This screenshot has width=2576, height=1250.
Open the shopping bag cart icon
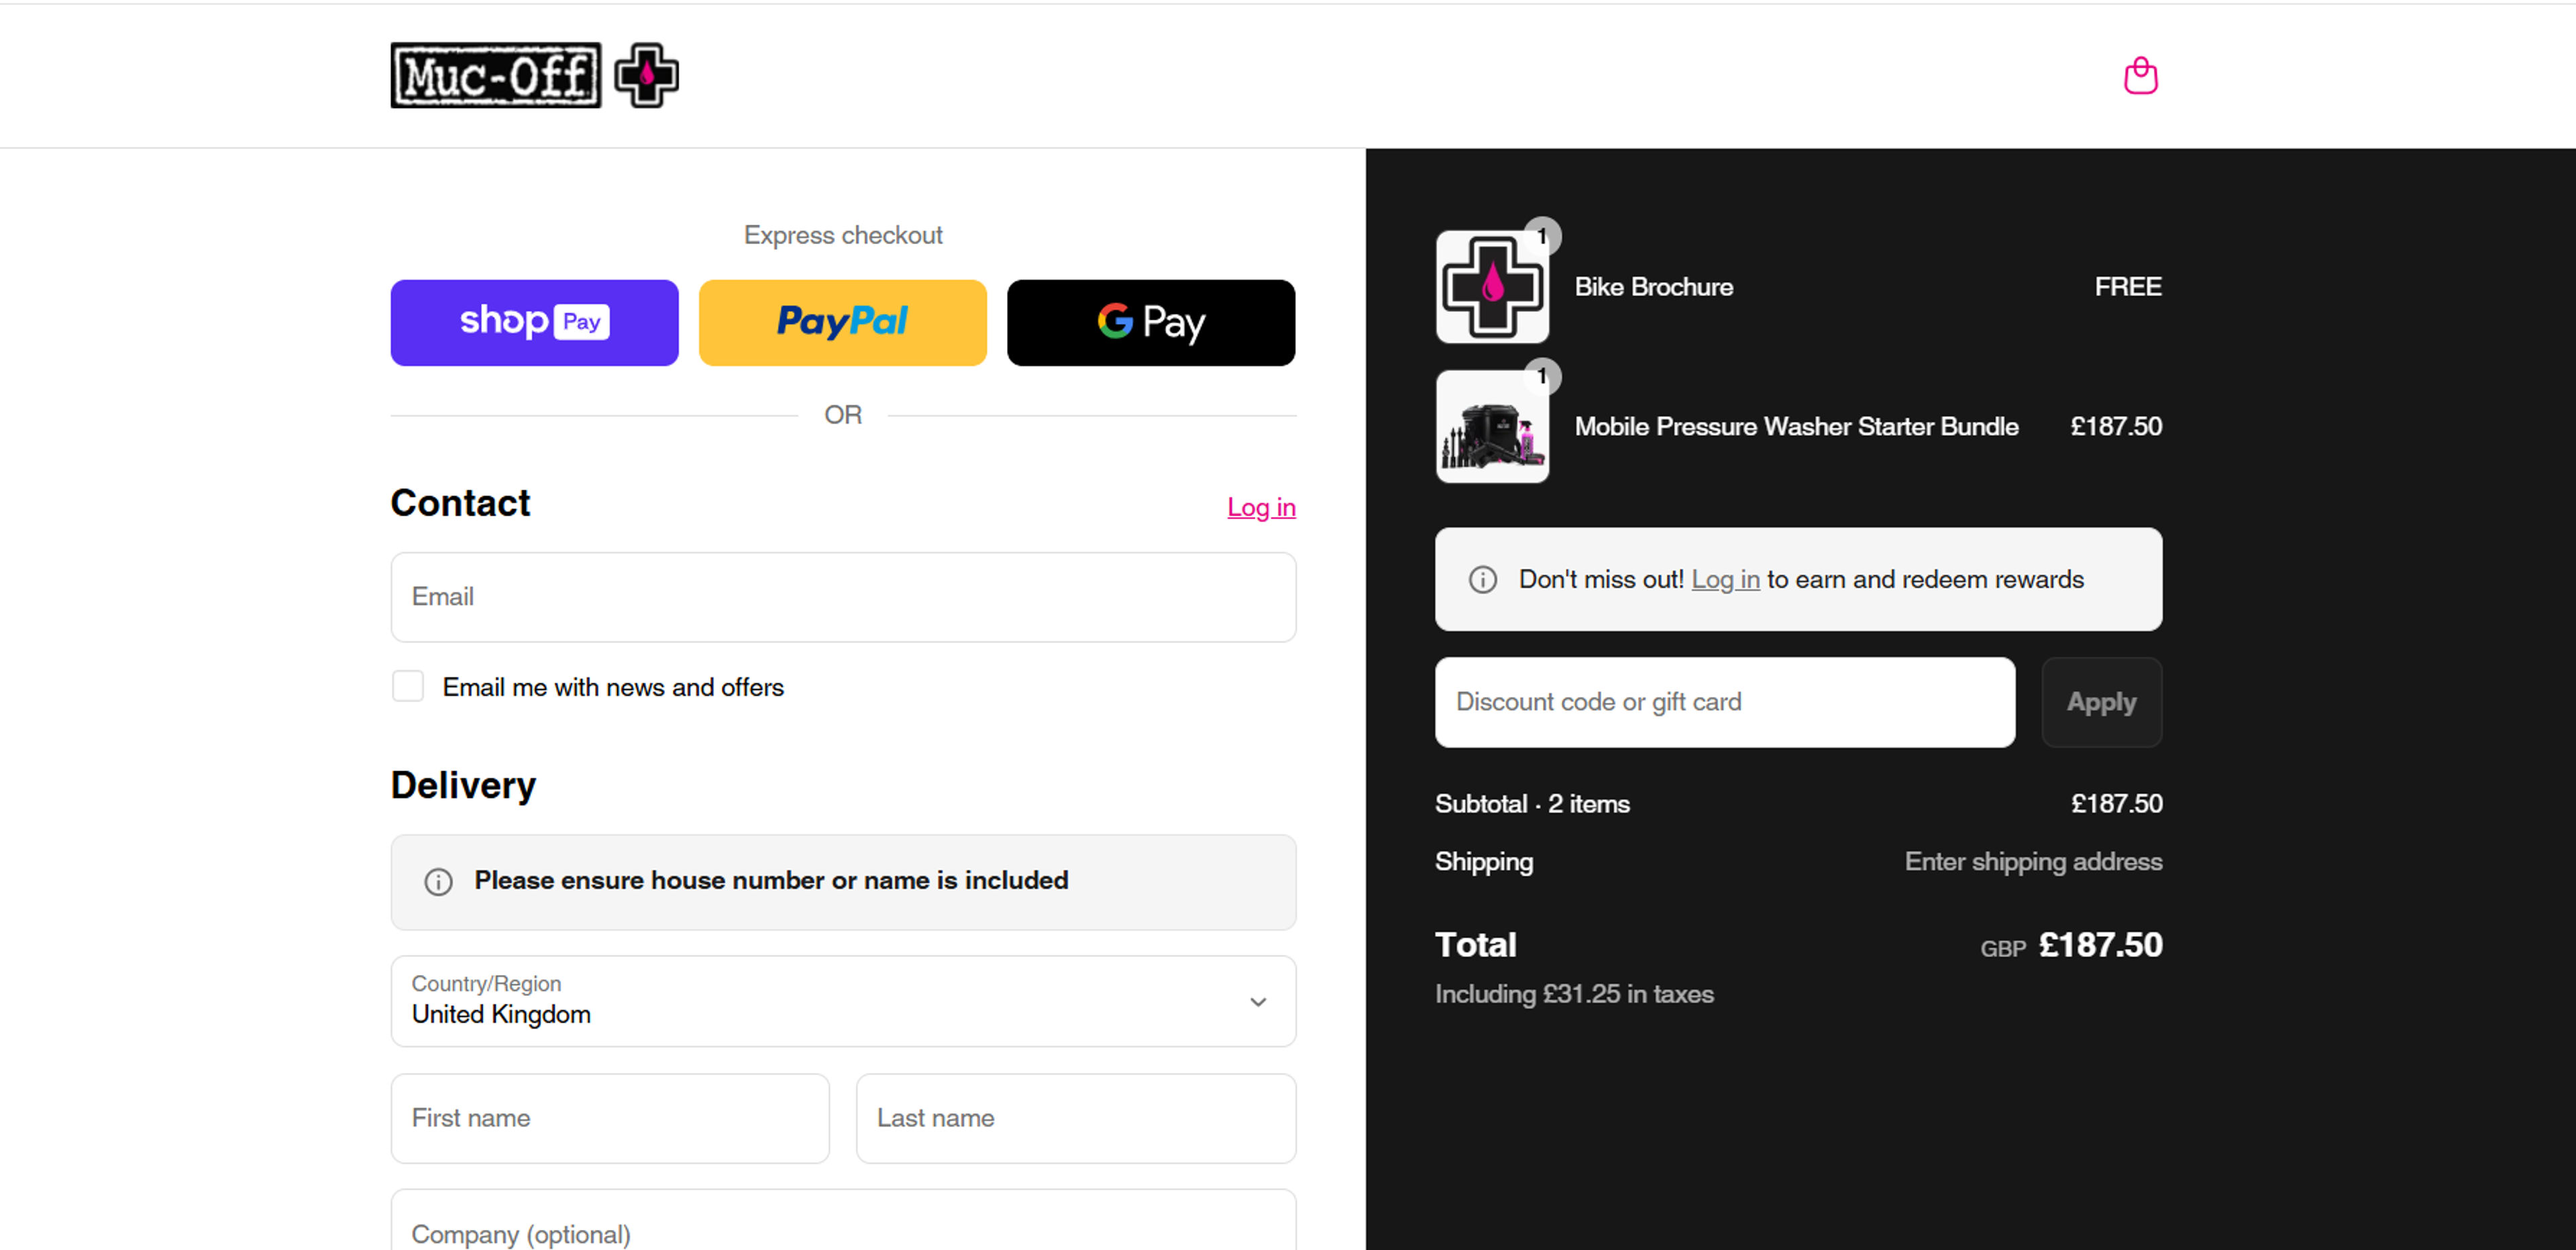pos(2140,76)
